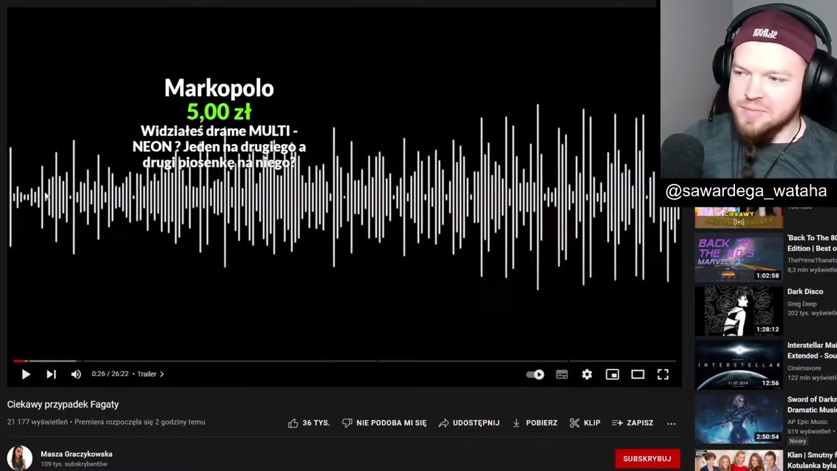Like the video with 36 TYS.
Viewport: 837px width, 471px height.
point(309,423)
